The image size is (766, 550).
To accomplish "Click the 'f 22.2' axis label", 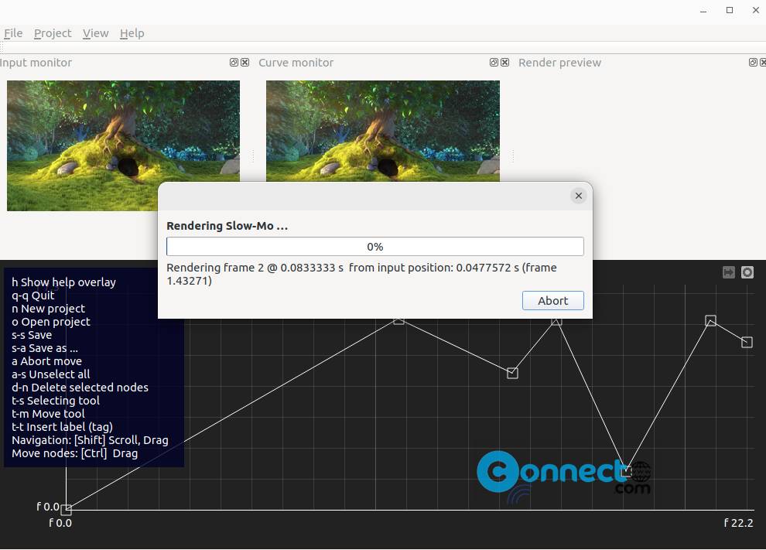I will tap(738, 523).
